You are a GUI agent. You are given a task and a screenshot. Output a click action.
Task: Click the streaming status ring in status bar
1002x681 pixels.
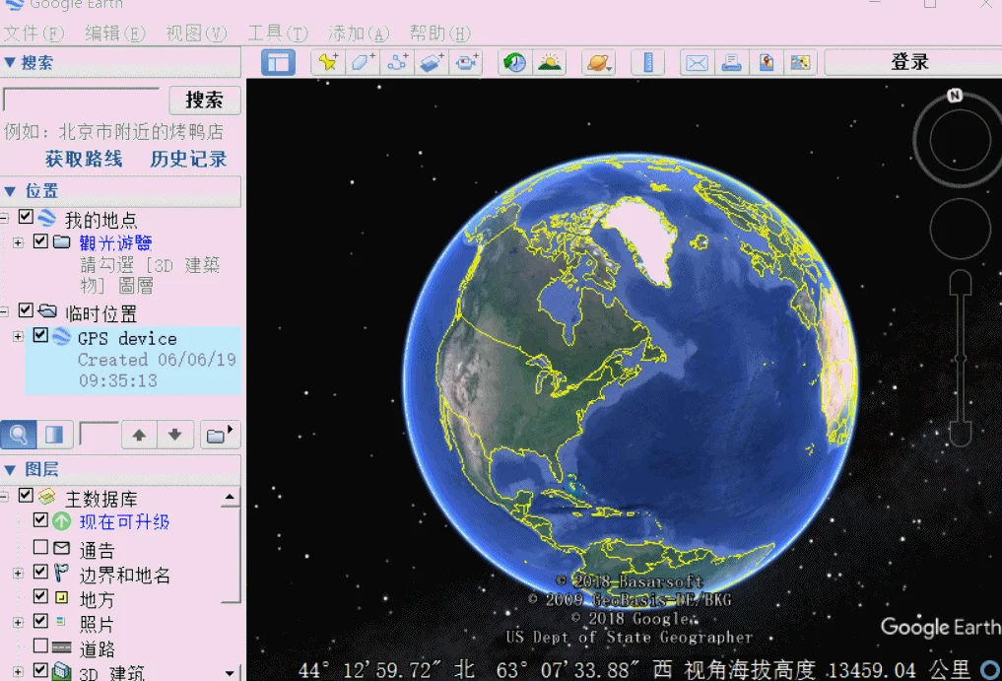pos(991,669)
